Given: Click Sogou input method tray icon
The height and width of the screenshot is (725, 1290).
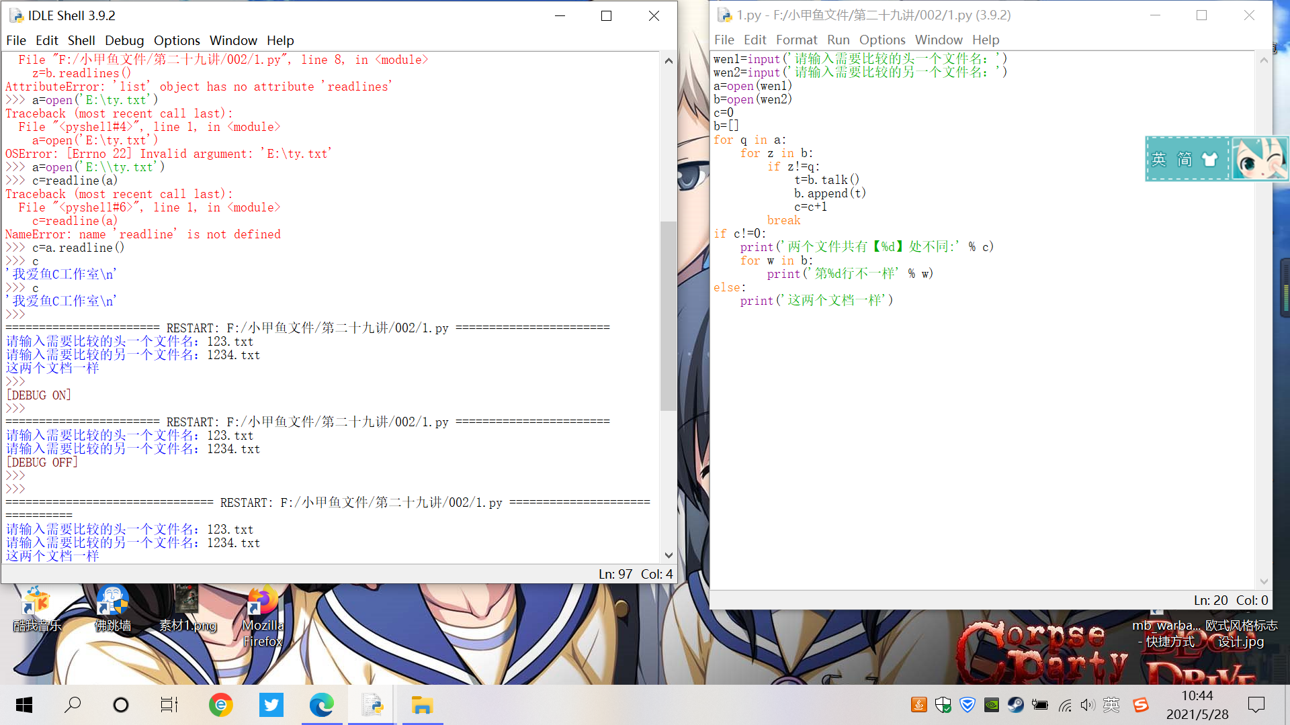Looking at the screenshot, I should pyautogui.click(x=1140, y=705).
